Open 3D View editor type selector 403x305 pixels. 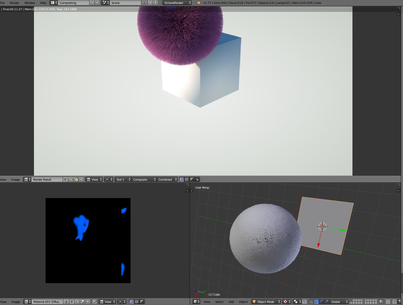pyautogui.click(x=197, y=302)
